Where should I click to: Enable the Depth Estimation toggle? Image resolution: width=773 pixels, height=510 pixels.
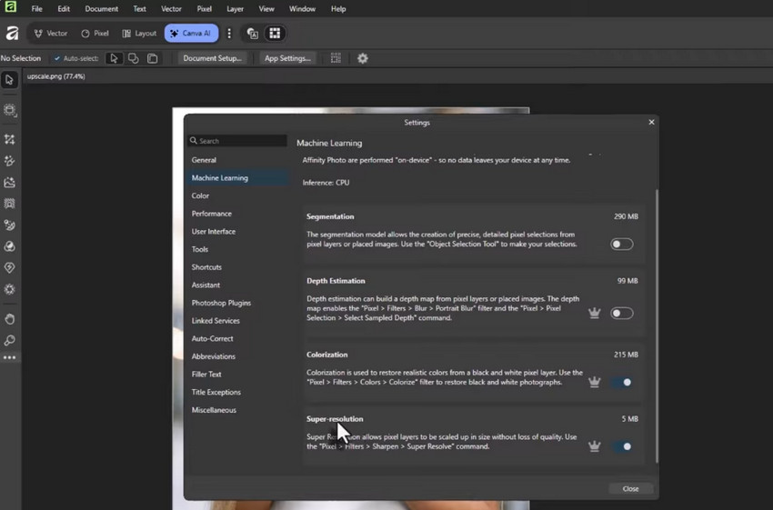(622, 314)
